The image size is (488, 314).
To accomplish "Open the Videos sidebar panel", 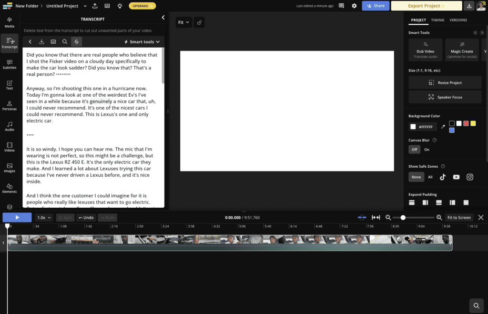I will 10,147.
